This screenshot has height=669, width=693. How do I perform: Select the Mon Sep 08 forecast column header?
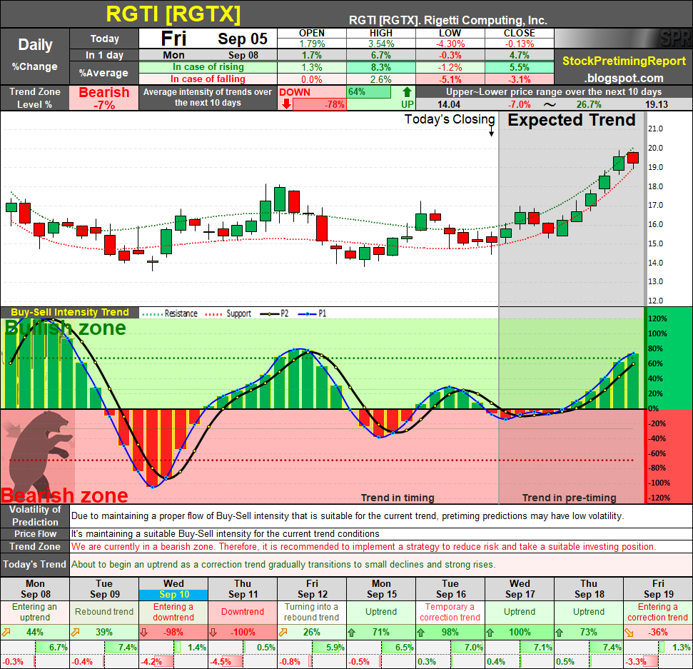(x=35, y=589)
